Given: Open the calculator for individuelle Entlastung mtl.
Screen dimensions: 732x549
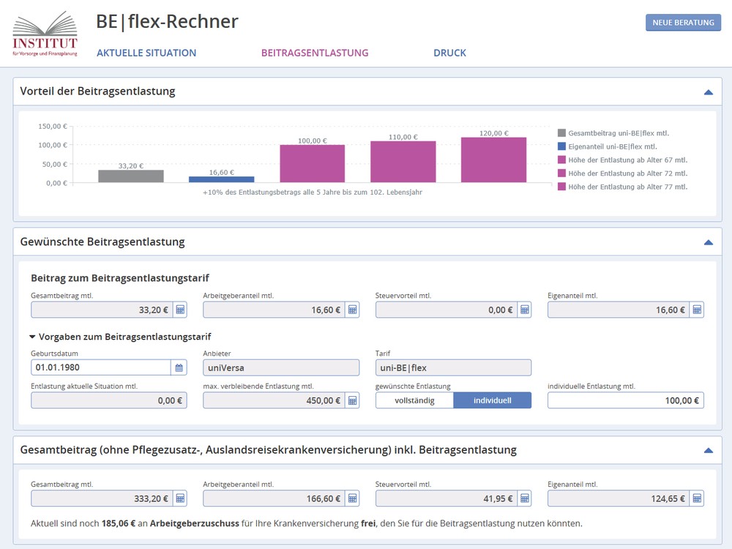Looking at the screenshot, I should coord(697,400).
